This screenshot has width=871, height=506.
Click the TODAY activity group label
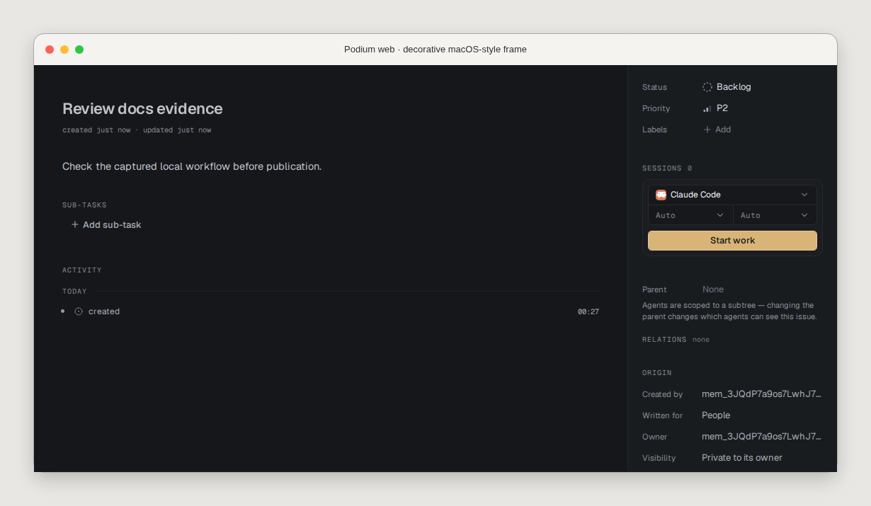coord(74,292)
